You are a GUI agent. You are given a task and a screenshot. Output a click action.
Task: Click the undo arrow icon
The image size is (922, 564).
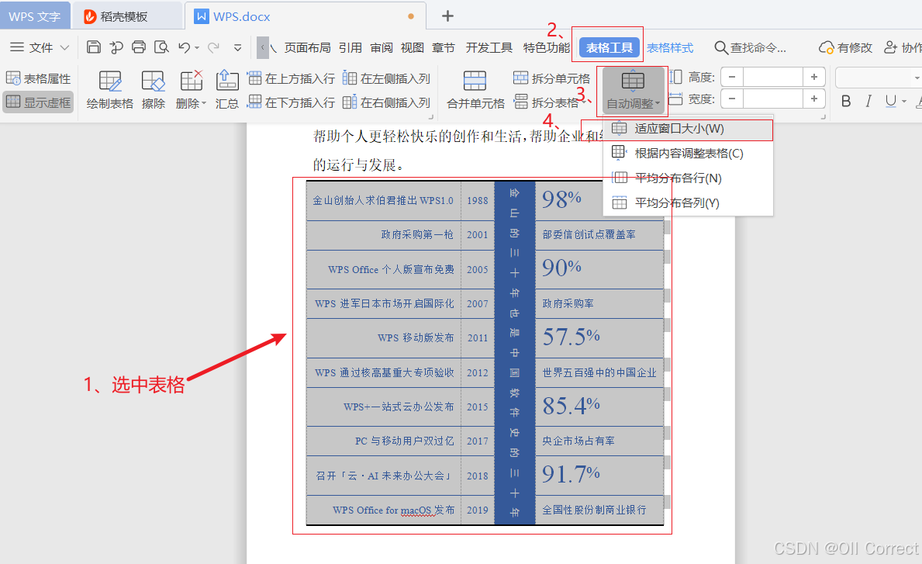(184, 47)
